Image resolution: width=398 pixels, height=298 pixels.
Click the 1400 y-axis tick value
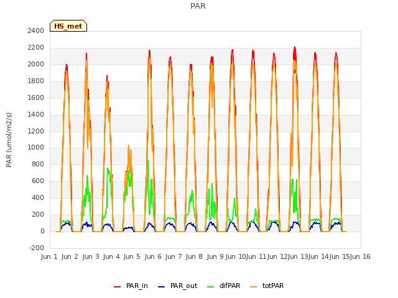click(36, 114)
